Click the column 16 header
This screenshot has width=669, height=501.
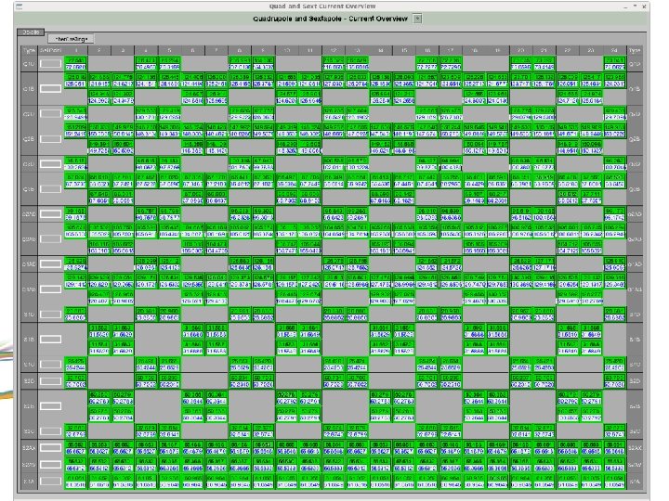427,50
